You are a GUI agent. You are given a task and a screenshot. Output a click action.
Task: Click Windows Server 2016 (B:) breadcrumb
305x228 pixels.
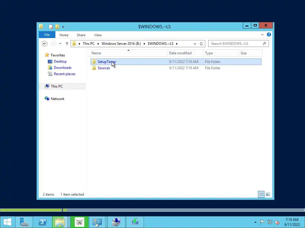coord(121,44)
